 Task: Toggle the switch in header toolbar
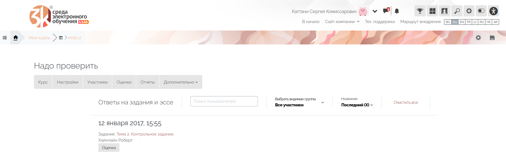[x=481, y=11]
